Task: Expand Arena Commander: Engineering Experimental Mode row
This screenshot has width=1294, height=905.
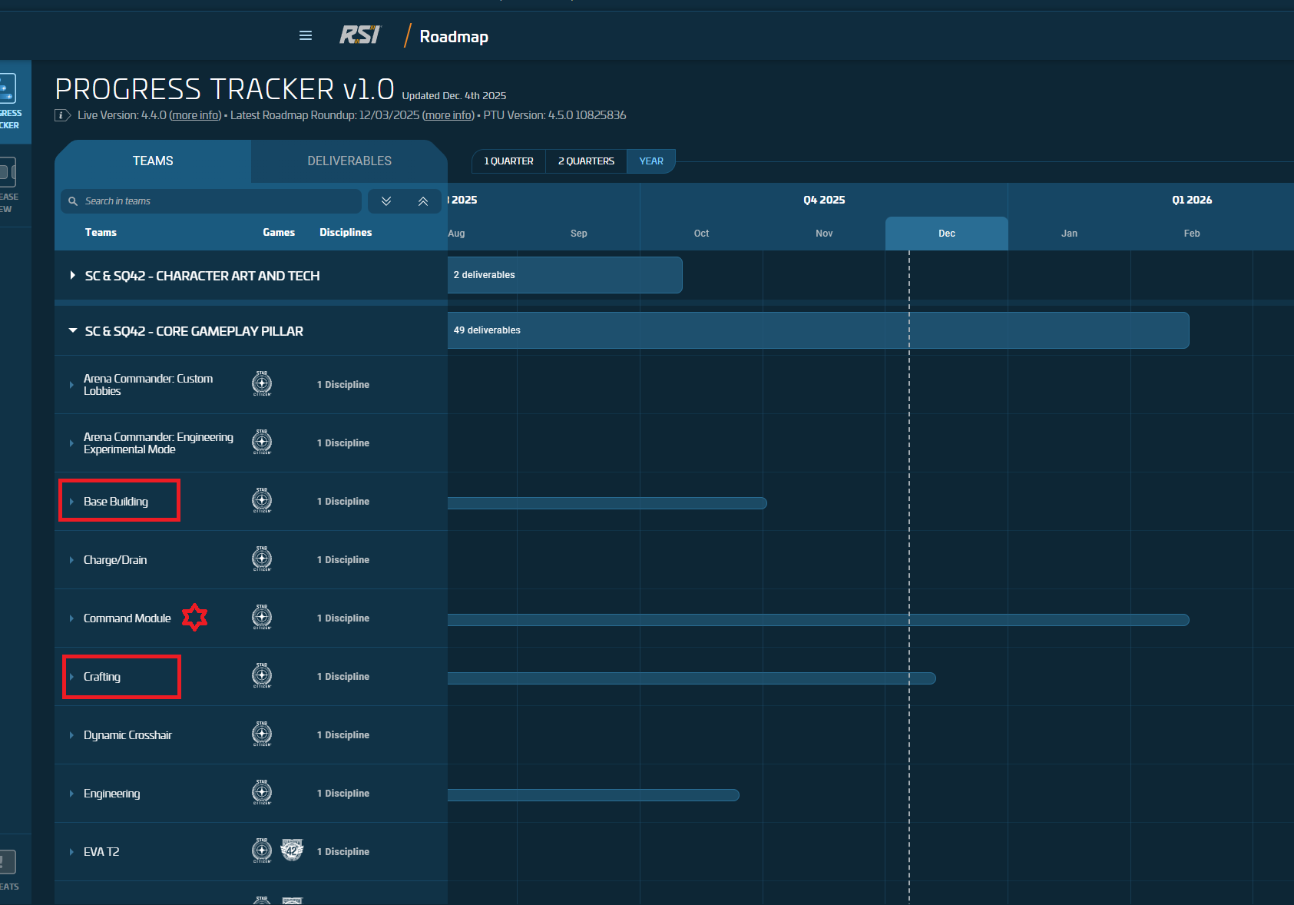Action: [x=71, y=443]
